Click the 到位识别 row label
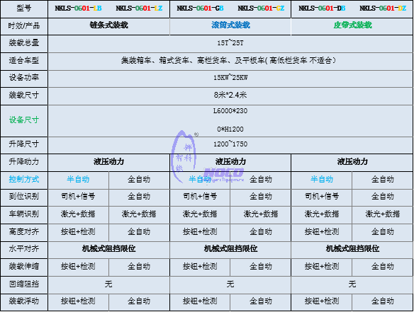 (24, 196)
